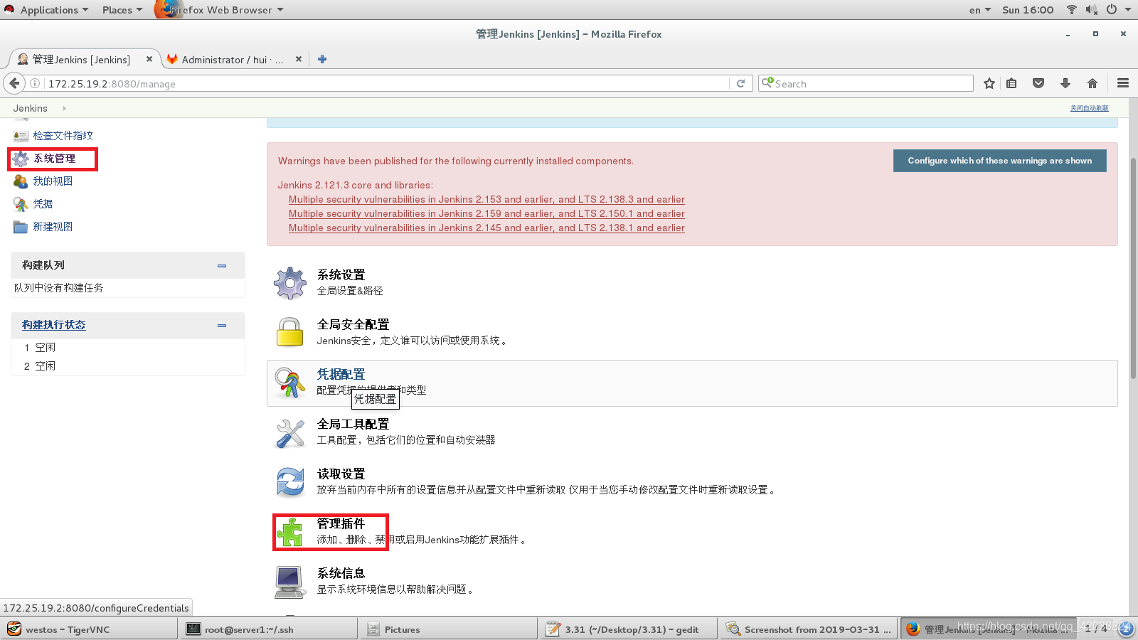This screenshot has height=640, width=1138.
Task: Open the Jenkins 2.153 vulnerabilities link
Action: (486, 200)
